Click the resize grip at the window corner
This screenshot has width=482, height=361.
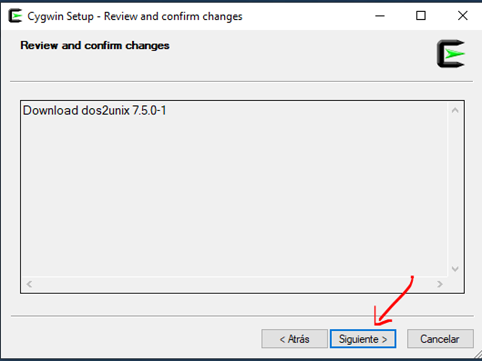(477, 356)
